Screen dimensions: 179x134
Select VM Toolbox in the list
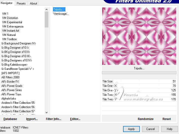click(x=9, y=39)
